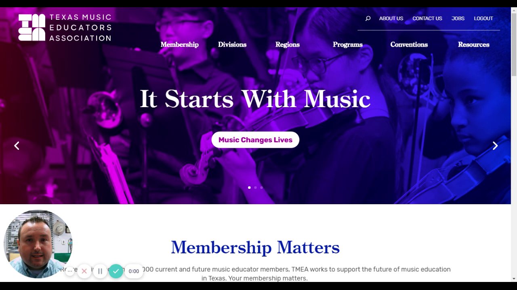
Task: Cancel the recording with X icon
Action: click(x=84, y=271)
